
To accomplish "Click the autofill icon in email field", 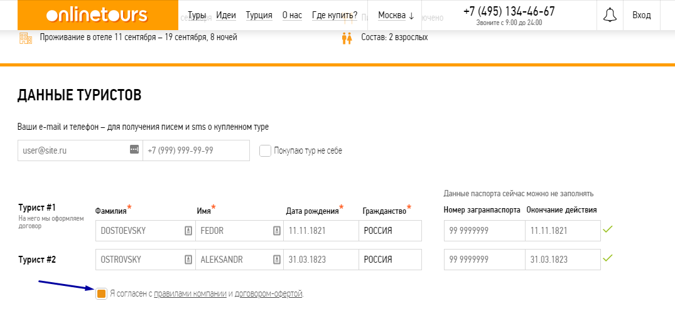I will (134, 149).
